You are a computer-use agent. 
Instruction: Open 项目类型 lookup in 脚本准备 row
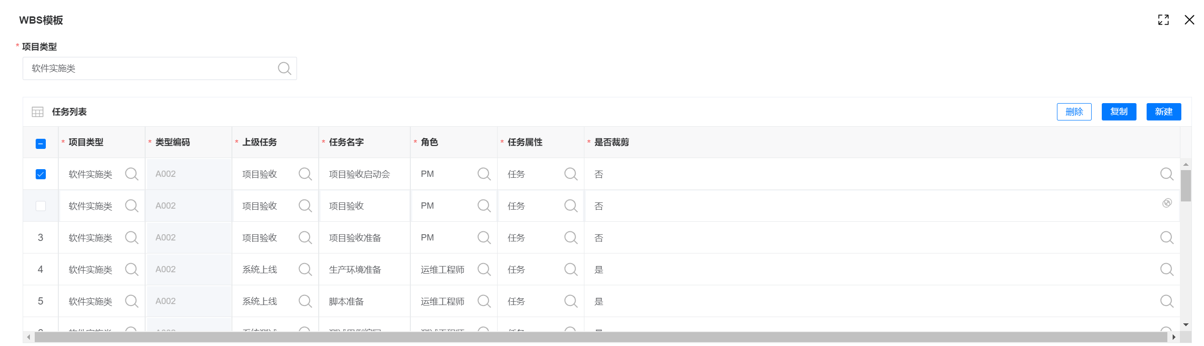[132, 301]
